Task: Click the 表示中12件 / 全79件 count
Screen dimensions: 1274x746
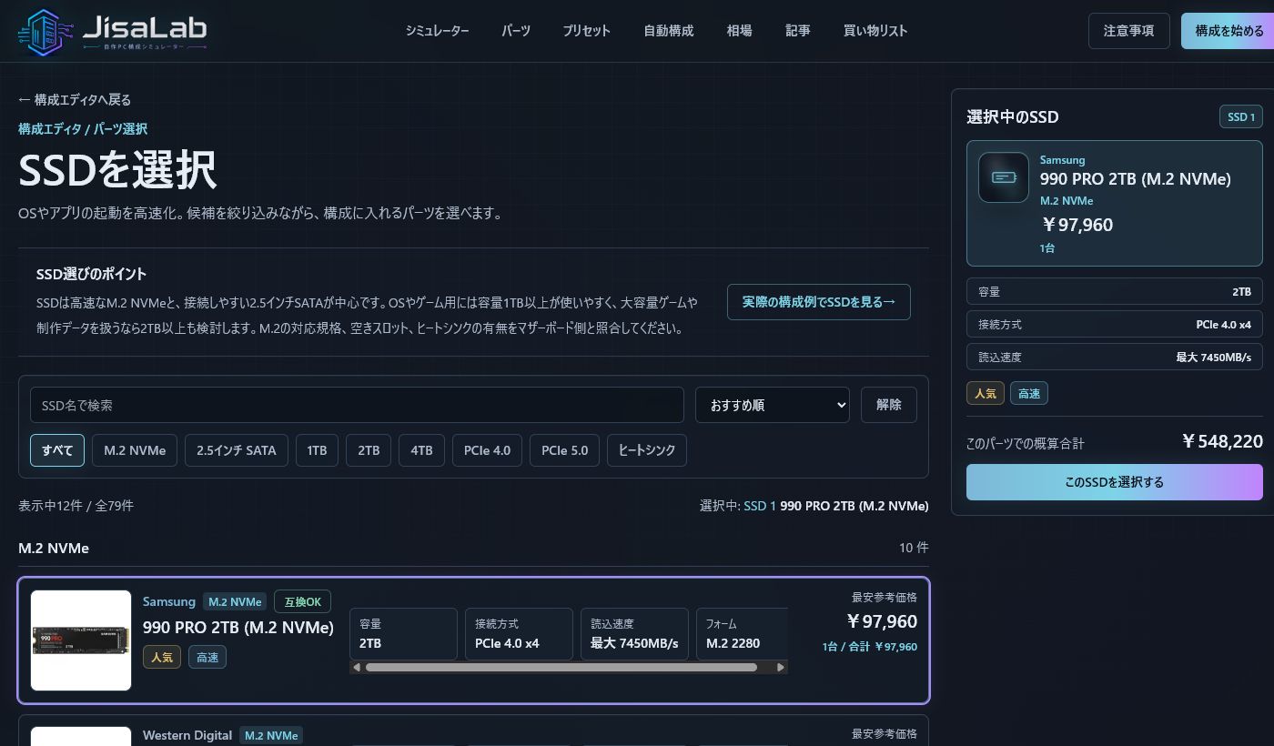Action: [x=76, y=506]
